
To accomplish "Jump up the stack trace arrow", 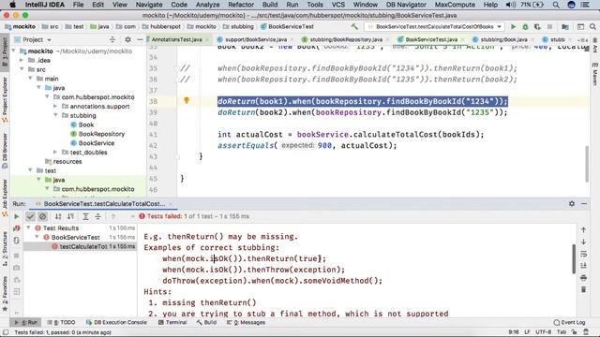I will 583,230.
